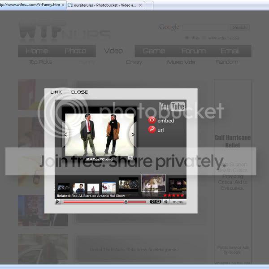Go to next video with right arrow
This screenshot has height=269, width=269.
pyautogui.click(x=133, y=134)
